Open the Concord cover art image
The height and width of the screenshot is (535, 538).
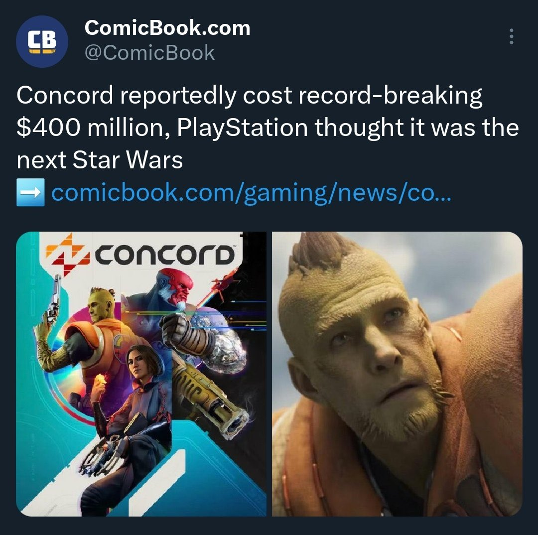tap(141, 374)
